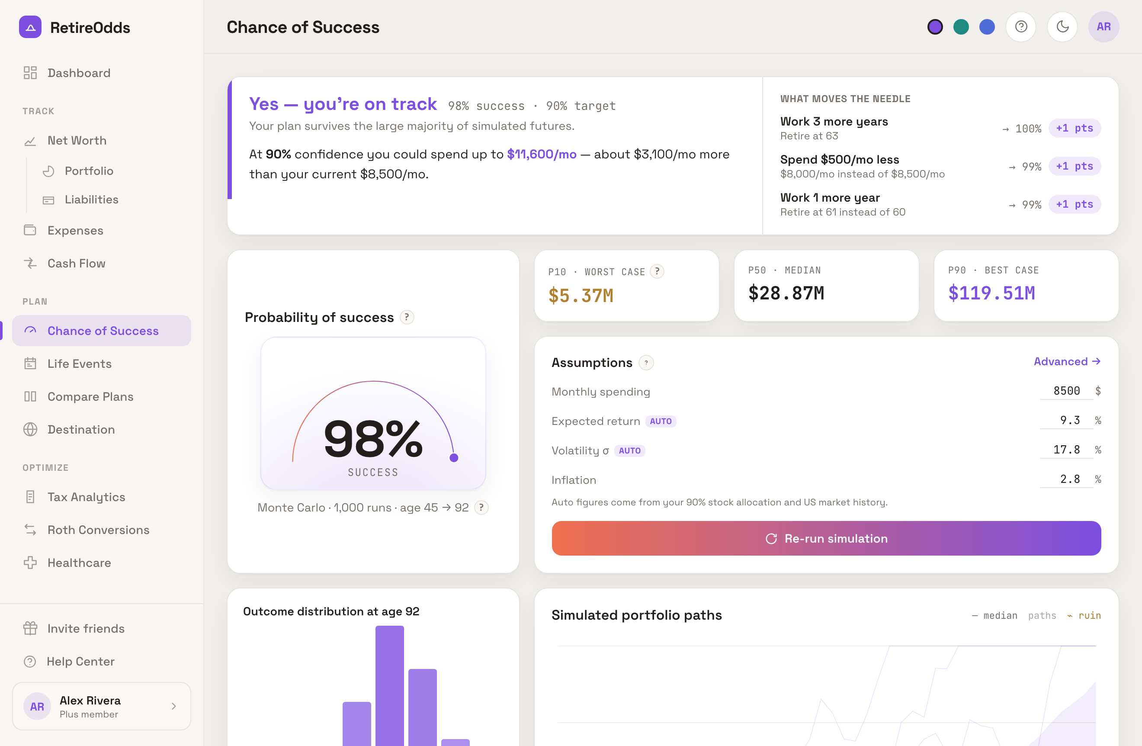Toggle the paths legend item

tap(1042, 615)
